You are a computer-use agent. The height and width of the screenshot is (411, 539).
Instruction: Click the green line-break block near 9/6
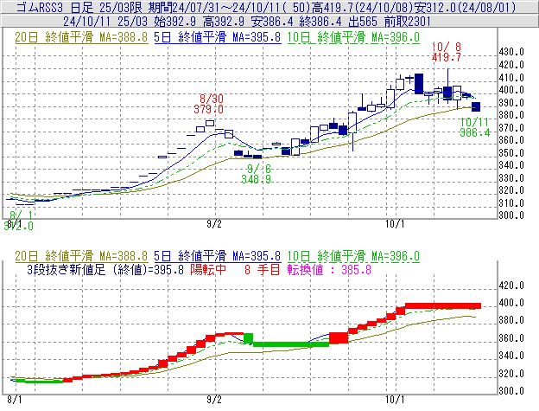[248, 338]
